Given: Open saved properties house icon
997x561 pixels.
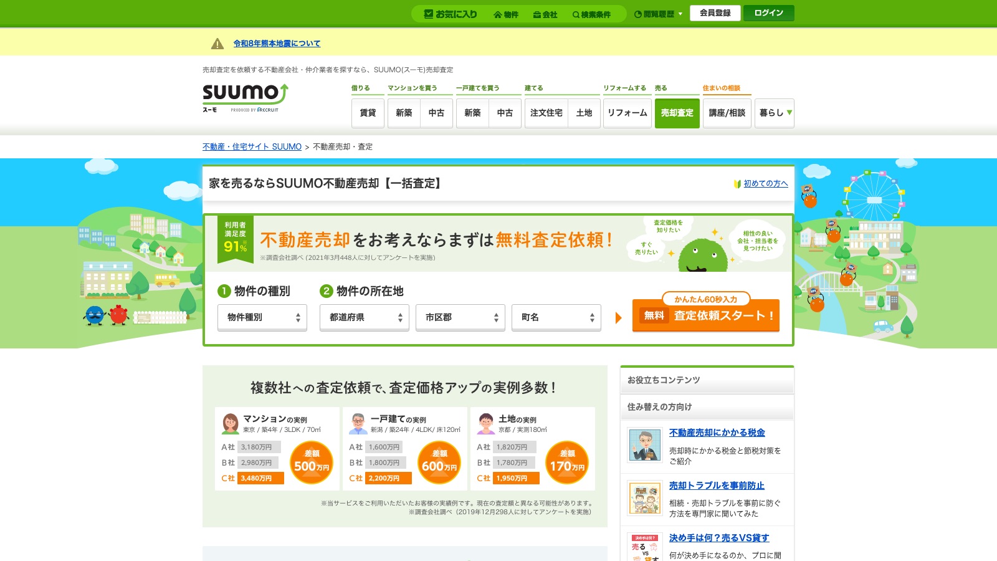Looking at the screenshot, I should (506, 14).
